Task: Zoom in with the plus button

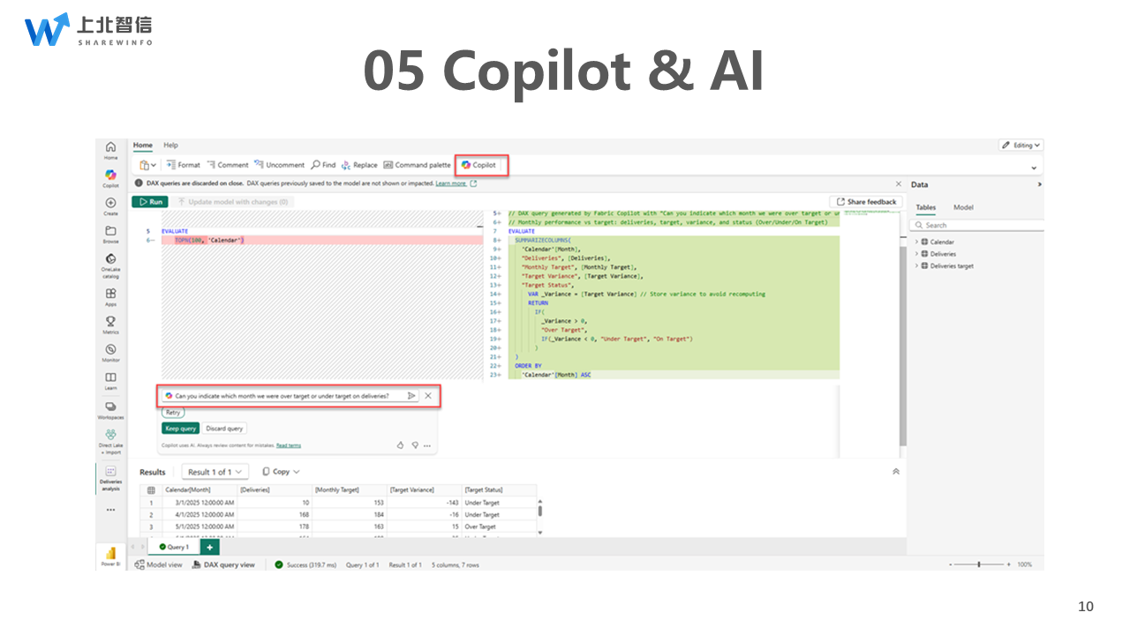Action: pyautogui.click(x=1009, y=564)
